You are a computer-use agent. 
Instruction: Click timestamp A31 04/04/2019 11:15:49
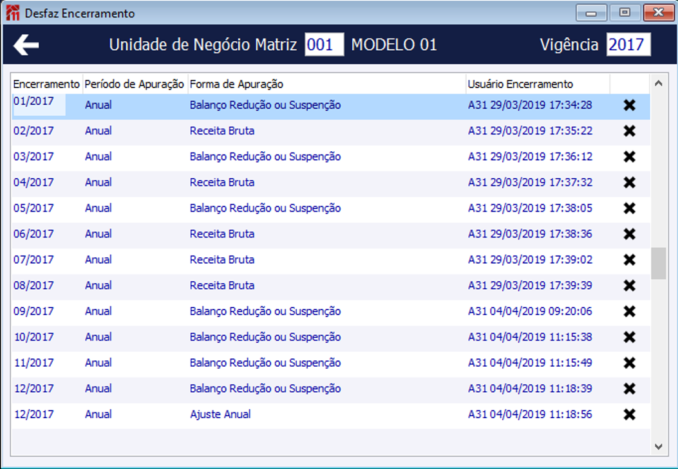(x=530, y=363)
